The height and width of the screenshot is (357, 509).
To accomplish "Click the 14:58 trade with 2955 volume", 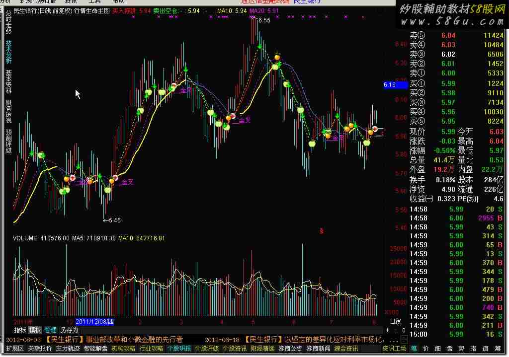I will (456, 218).
